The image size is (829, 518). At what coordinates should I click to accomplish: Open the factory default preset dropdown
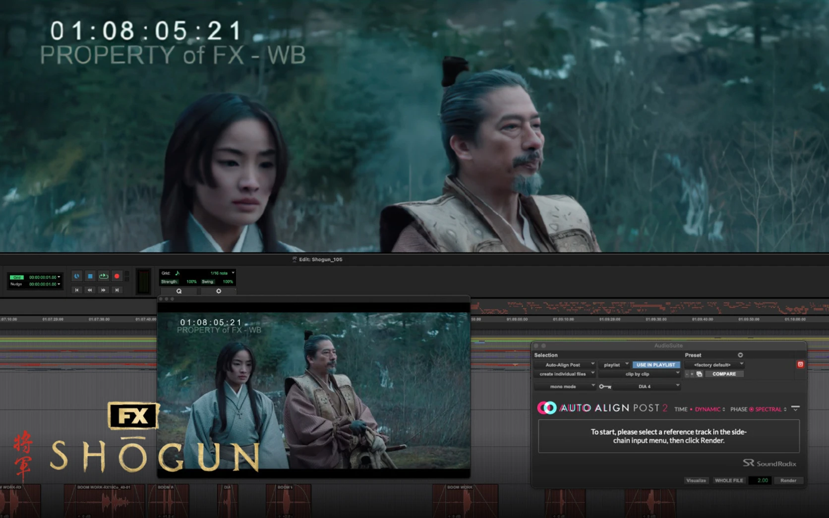pos(714,365)
